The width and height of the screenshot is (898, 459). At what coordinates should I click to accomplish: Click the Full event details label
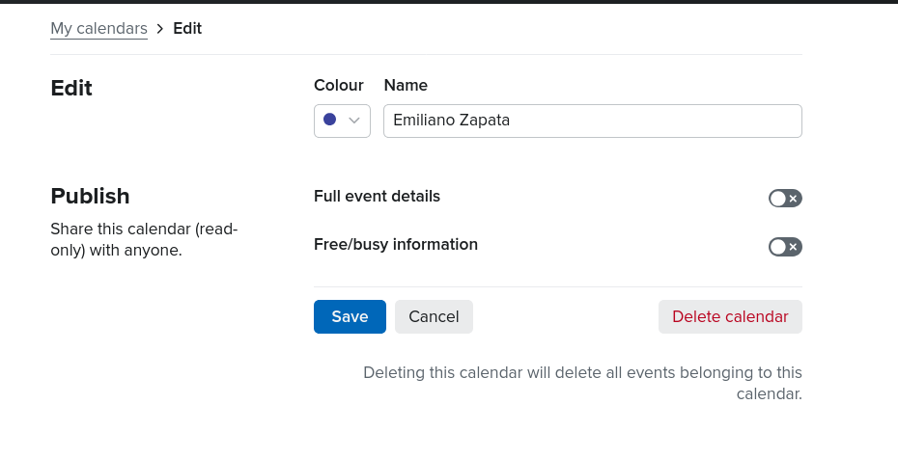click(377, 196)
